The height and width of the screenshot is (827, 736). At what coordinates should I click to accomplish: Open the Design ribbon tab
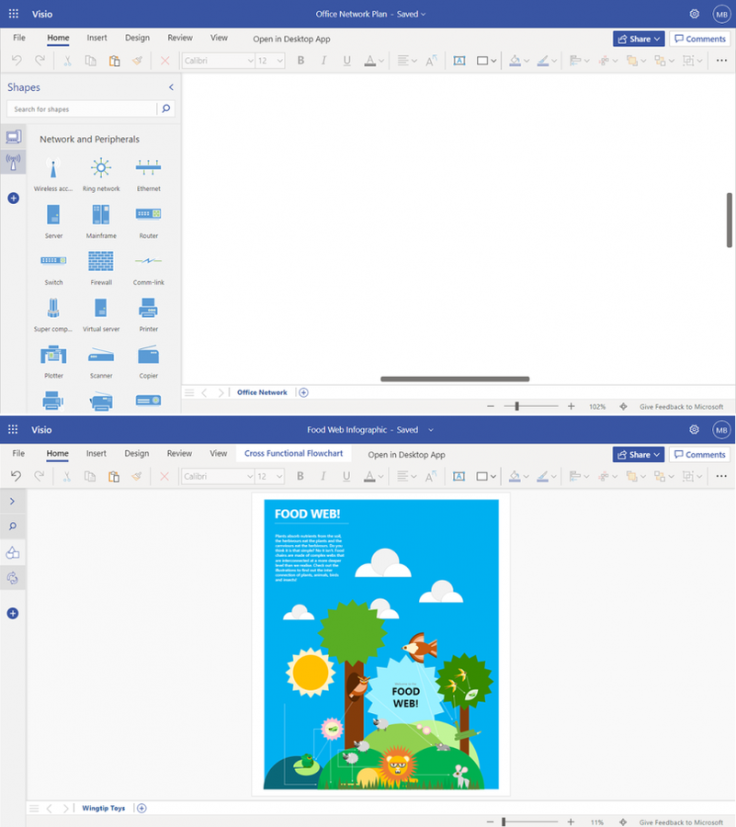tap(137, 38)
